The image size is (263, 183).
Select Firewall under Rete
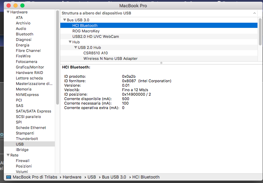(x=23, y=161)
